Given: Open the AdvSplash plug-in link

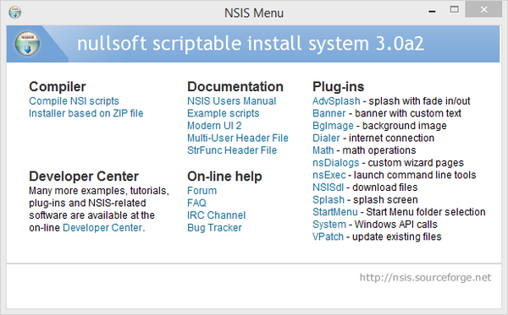Looking at the screenshot, I should coord(336,101).
